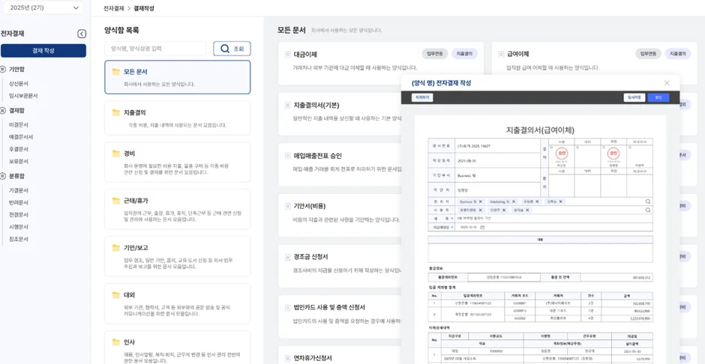Click the 결재 작성 button
Image resolution: width=705 pixels, height=364 pixels.
click(x=43, y=51)
